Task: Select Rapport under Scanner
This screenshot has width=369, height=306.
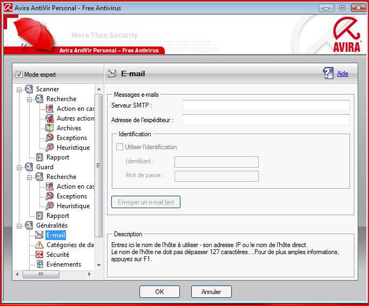Action: pyautogui.click(x=58, y=157)
